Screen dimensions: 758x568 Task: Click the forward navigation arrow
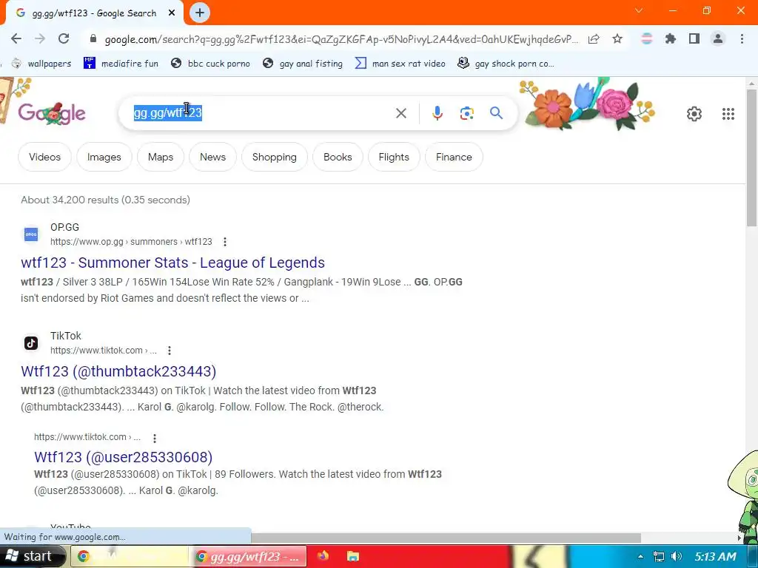tap(40, 38)
